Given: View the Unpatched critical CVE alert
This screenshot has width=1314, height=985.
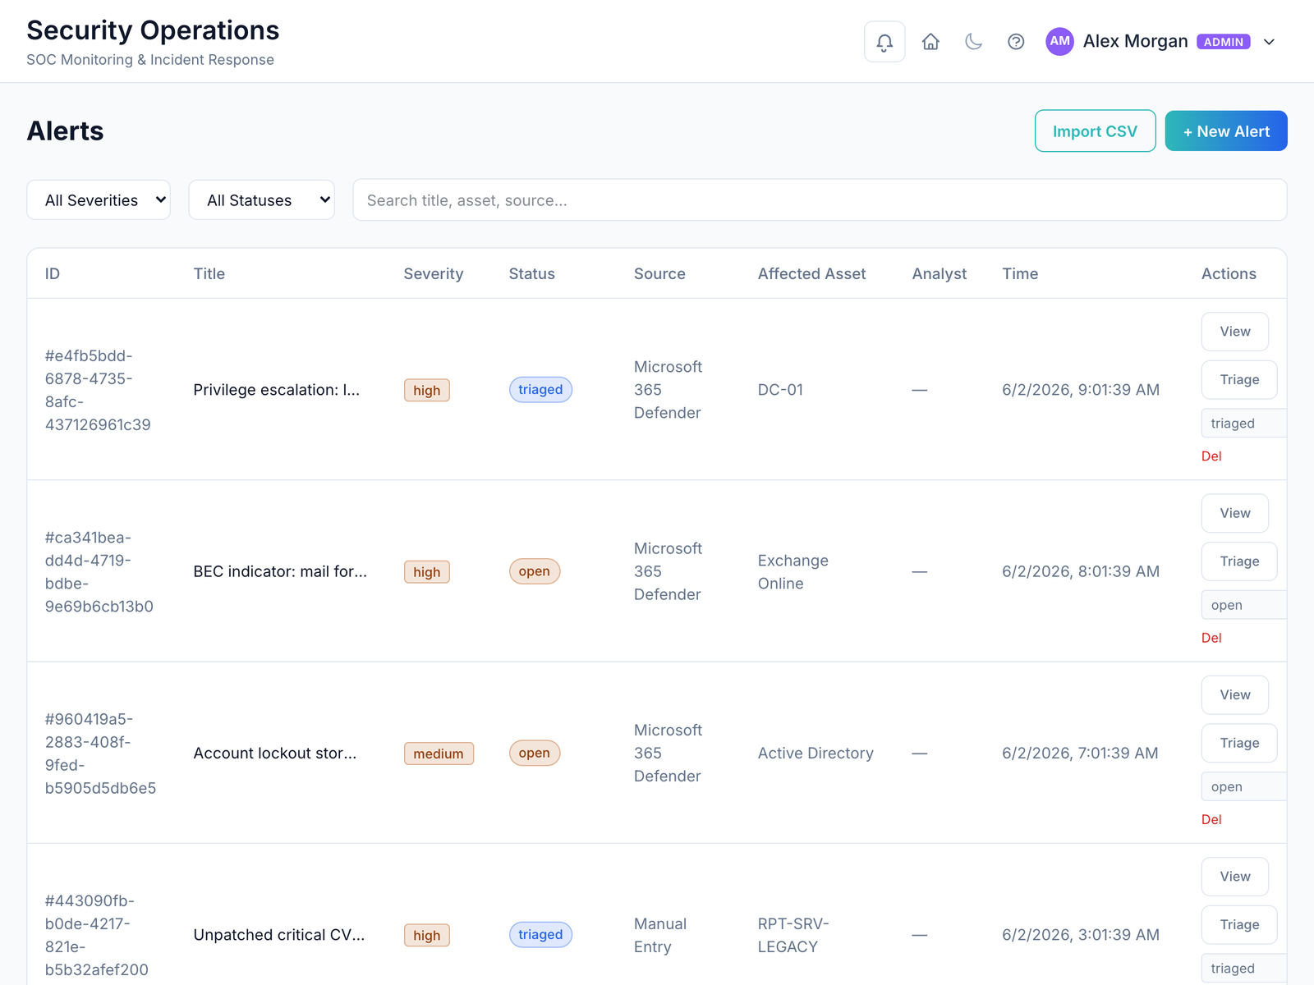Looking at the screenshot, I should [1235, 877].
